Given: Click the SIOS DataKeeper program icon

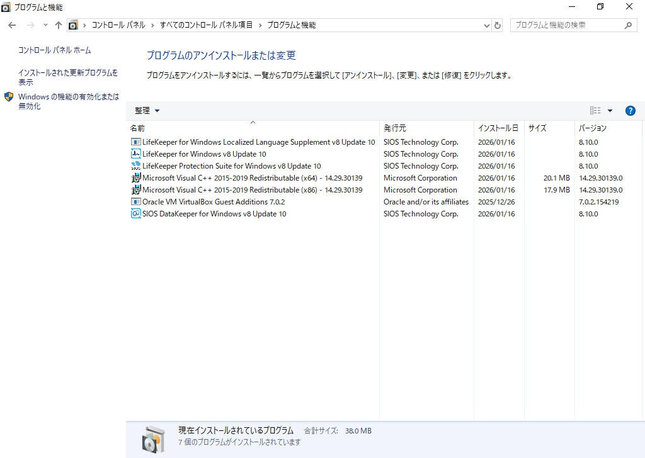Looking at the screenshot, I should (135, 214).
